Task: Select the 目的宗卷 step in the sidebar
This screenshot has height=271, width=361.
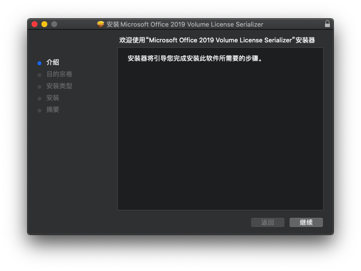Action: pos(59,74)
